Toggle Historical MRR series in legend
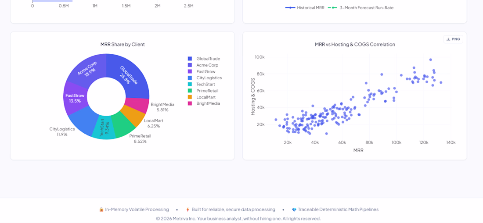This screenshot has height=223, width=483. tap(305, 8)
